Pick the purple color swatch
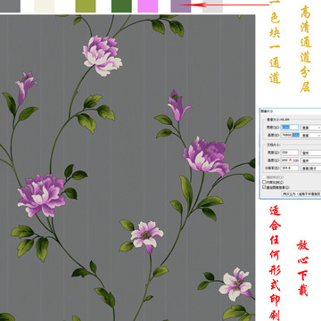The image size is (321, 321). 181,6
